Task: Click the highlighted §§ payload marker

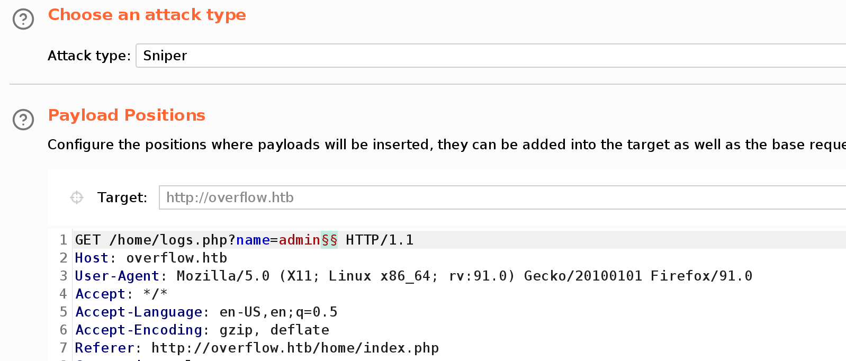Action: tap(329, 240)
